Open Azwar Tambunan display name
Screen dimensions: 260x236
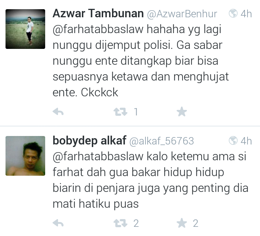point(98,13)
